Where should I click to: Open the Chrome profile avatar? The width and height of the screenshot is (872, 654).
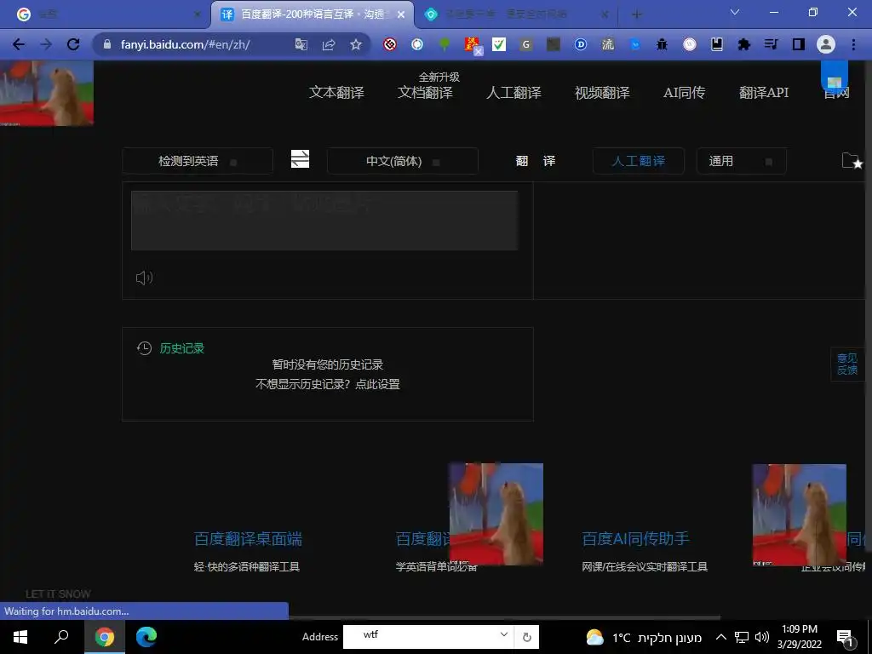coord(826,44)
